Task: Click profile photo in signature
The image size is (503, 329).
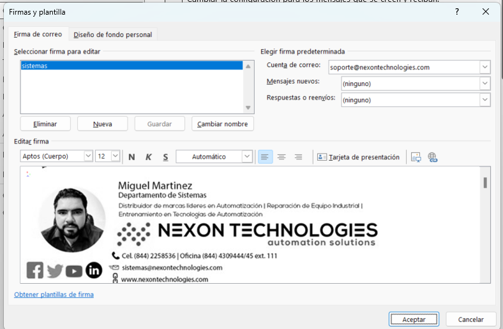Action: pos(71,219)
